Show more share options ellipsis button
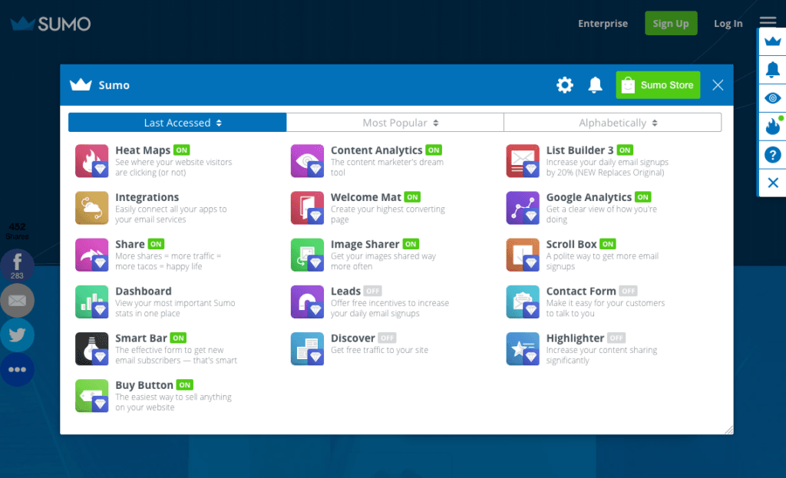 [17, 370]
